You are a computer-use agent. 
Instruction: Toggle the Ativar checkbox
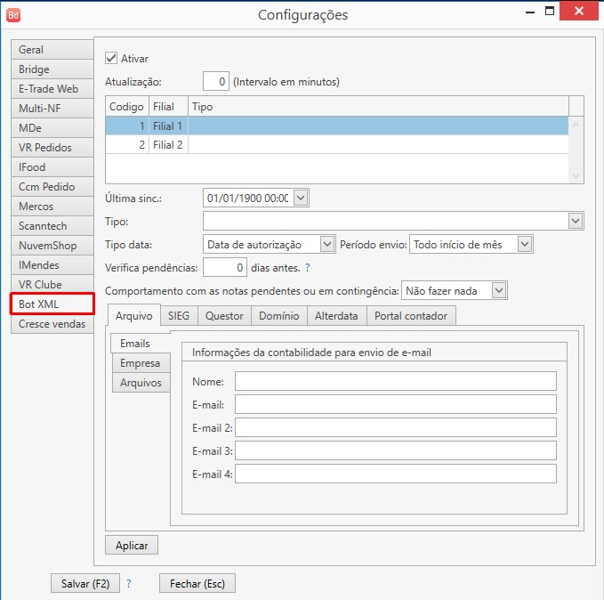[x=111, y=58]
